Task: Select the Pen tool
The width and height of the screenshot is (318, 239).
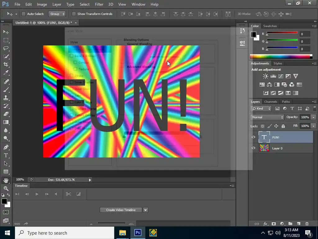Action: tap(6, 147)
